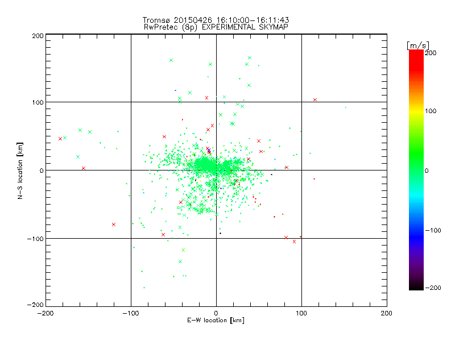
Task: Click the x-axis '-200' tick label
Action: coord(45,313)
